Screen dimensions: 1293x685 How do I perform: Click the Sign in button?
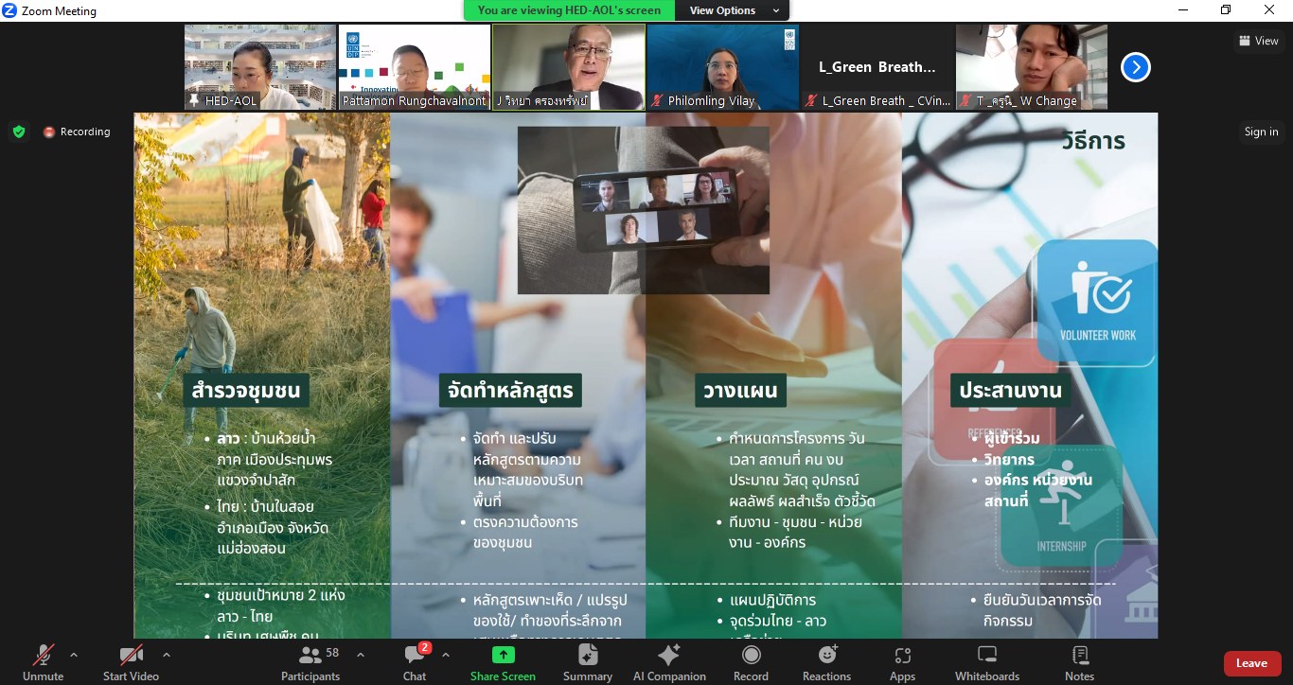click(1261, 132)
